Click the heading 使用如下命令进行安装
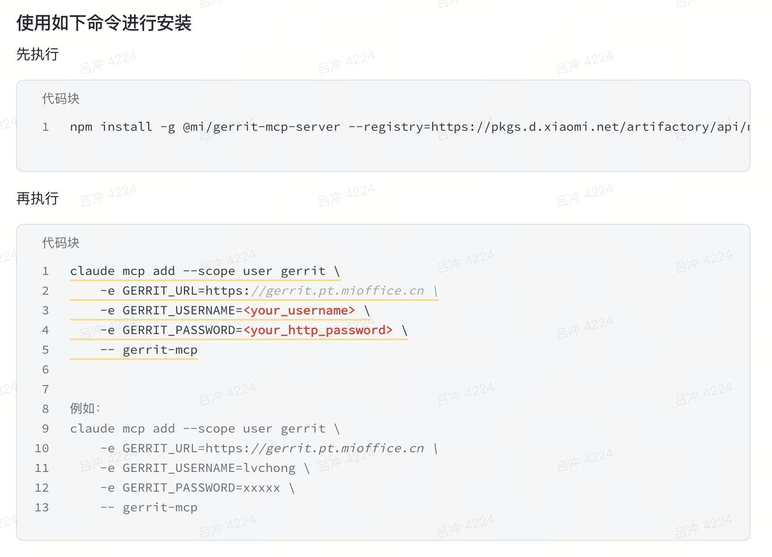The image size is (772, 557). (104, 23)
